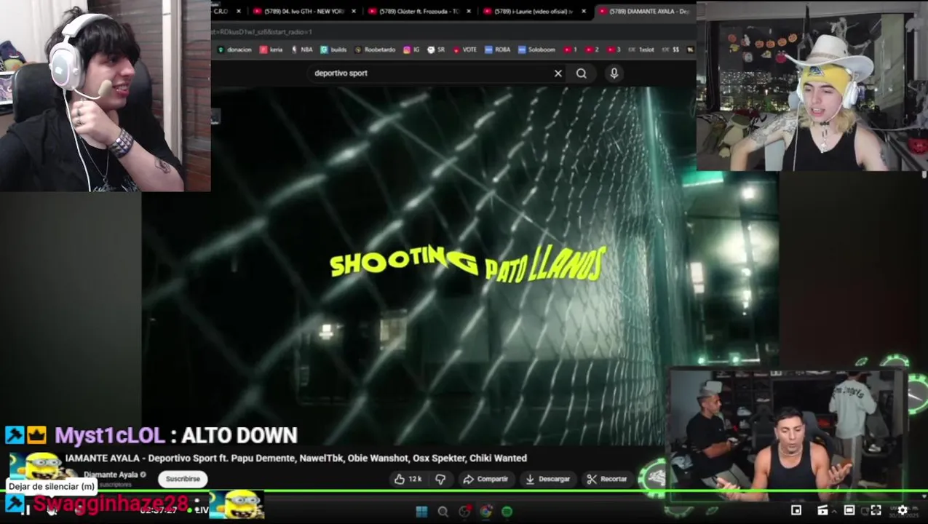Open the Compartir share button
The height and width of the screenshot is (524, 928).
pos(485,479)
